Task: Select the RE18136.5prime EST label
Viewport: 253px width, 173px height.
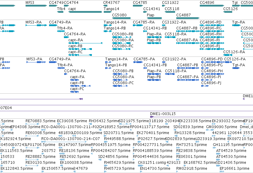Action: click(74, 151)
